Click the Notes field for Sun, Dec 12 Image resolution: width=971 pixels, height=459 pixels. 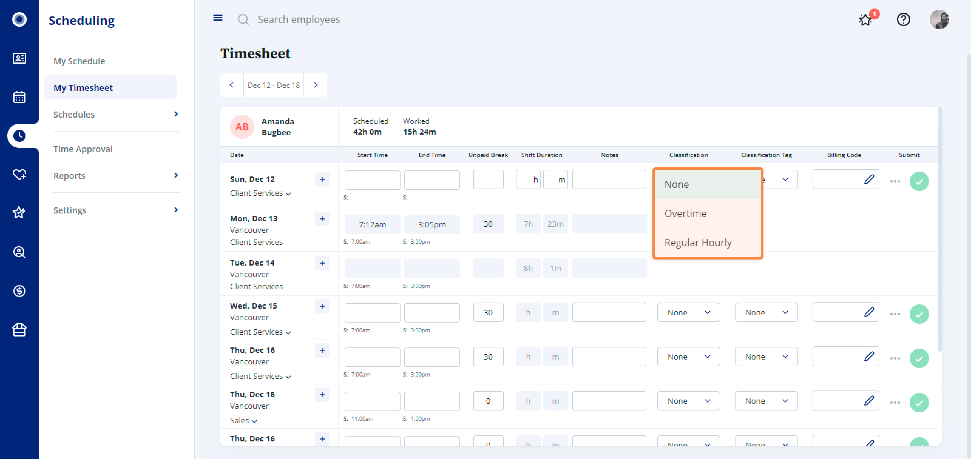(x=609, y=179)
